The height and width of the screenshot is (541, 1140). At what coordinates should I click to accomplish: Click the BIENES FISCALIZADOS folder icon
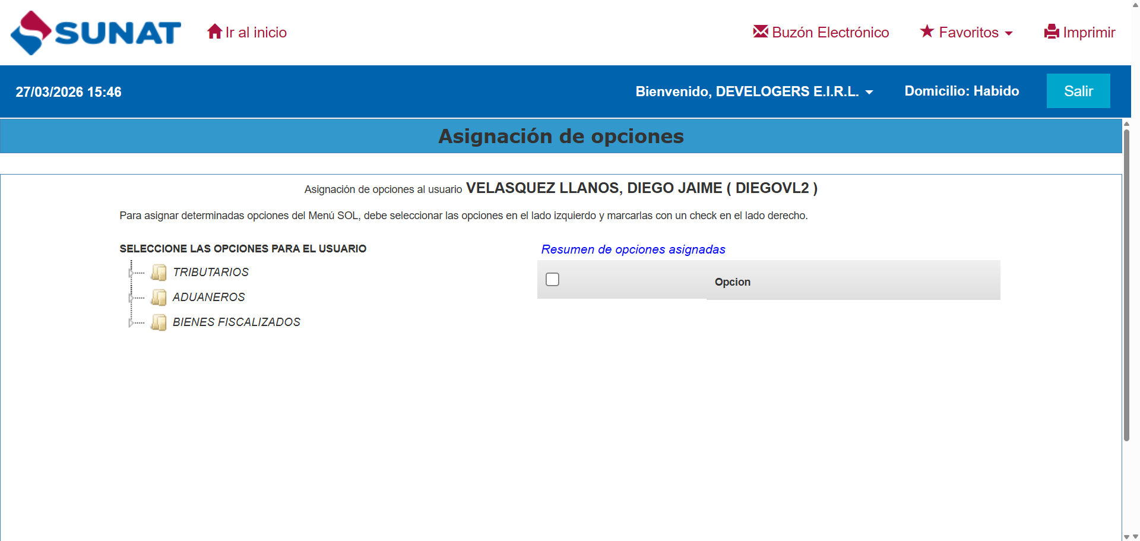click(x=159, y=322)
